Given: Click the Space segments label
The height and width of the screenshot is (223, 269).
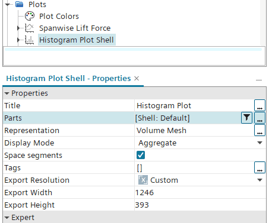Looking at the screenshot, I should 33,155.
